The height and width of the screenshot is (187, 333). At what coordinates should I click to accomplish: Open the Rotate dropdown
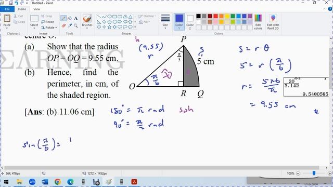pyautogui.click(x=49, y=28)
